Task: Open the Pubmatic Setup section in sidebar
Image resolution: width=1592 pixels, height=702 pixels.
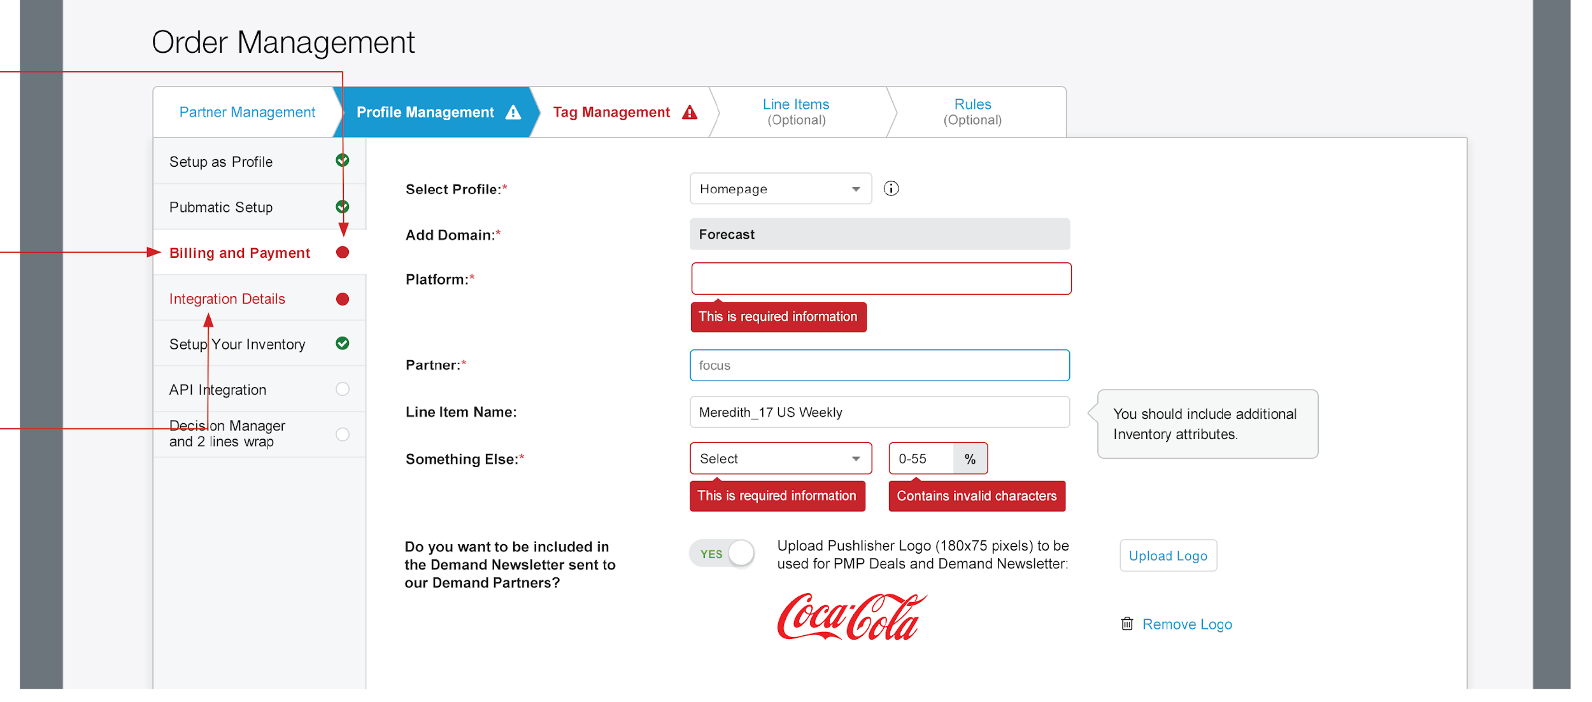Action: (220, 207)
